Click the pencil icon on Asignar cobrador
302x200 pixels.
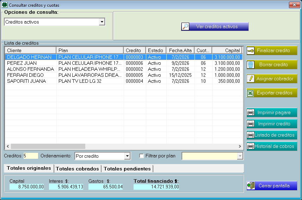tap(251, 79)
